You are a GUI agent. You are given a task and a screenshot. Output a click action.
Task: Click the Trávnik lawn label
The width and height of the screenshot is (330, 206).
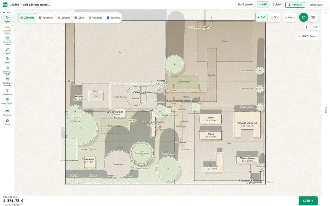pyautogui.click(x=120, y=148)
